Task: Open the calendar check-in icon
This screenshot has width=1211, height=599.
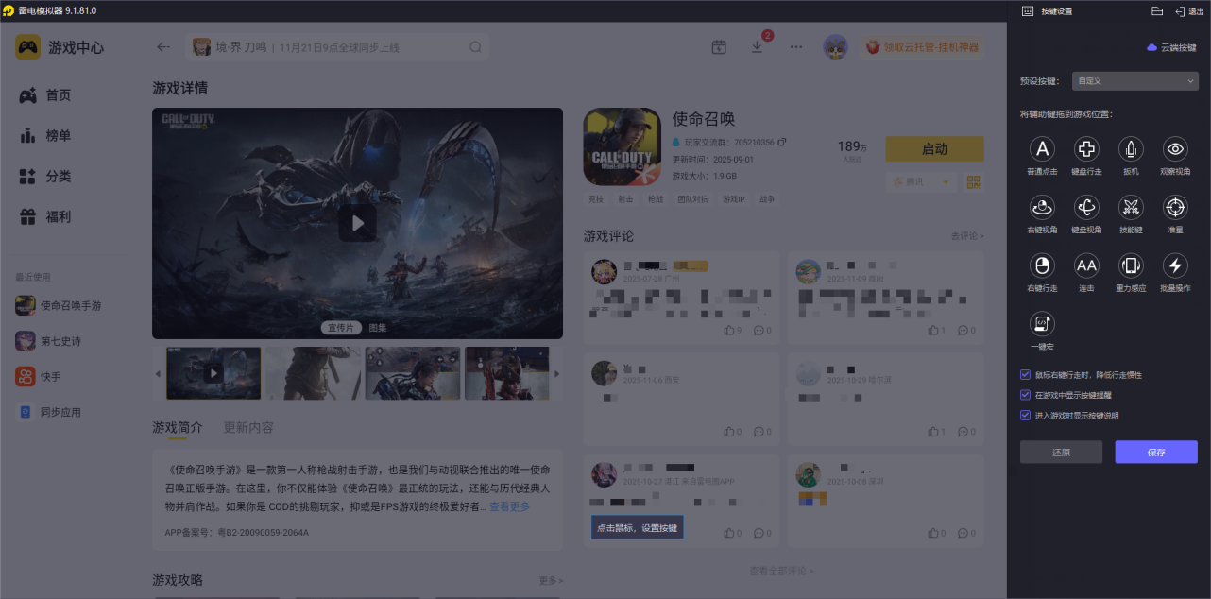Action: 719,47
